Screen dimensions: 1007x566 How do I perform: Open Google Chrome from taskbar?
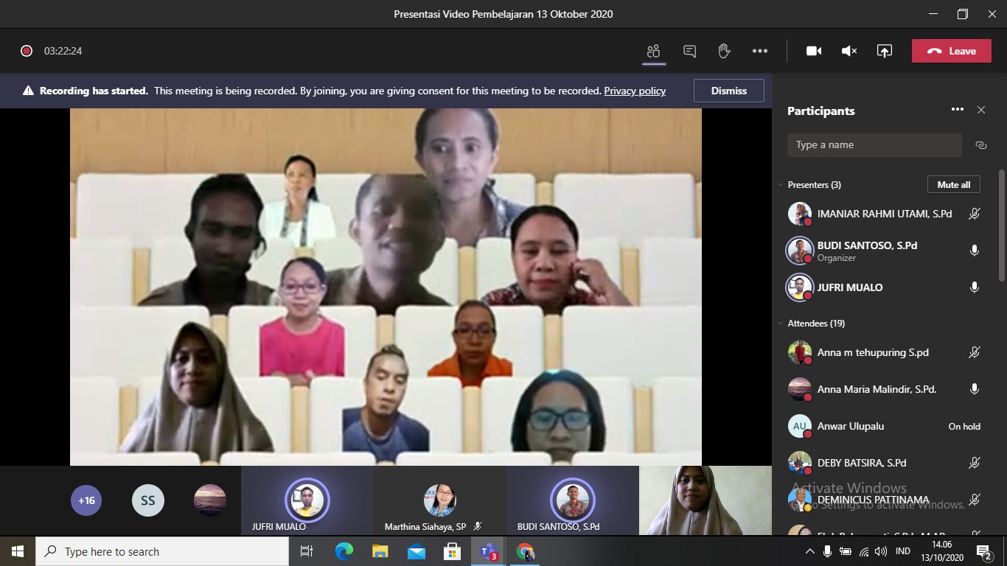point(525,551)
